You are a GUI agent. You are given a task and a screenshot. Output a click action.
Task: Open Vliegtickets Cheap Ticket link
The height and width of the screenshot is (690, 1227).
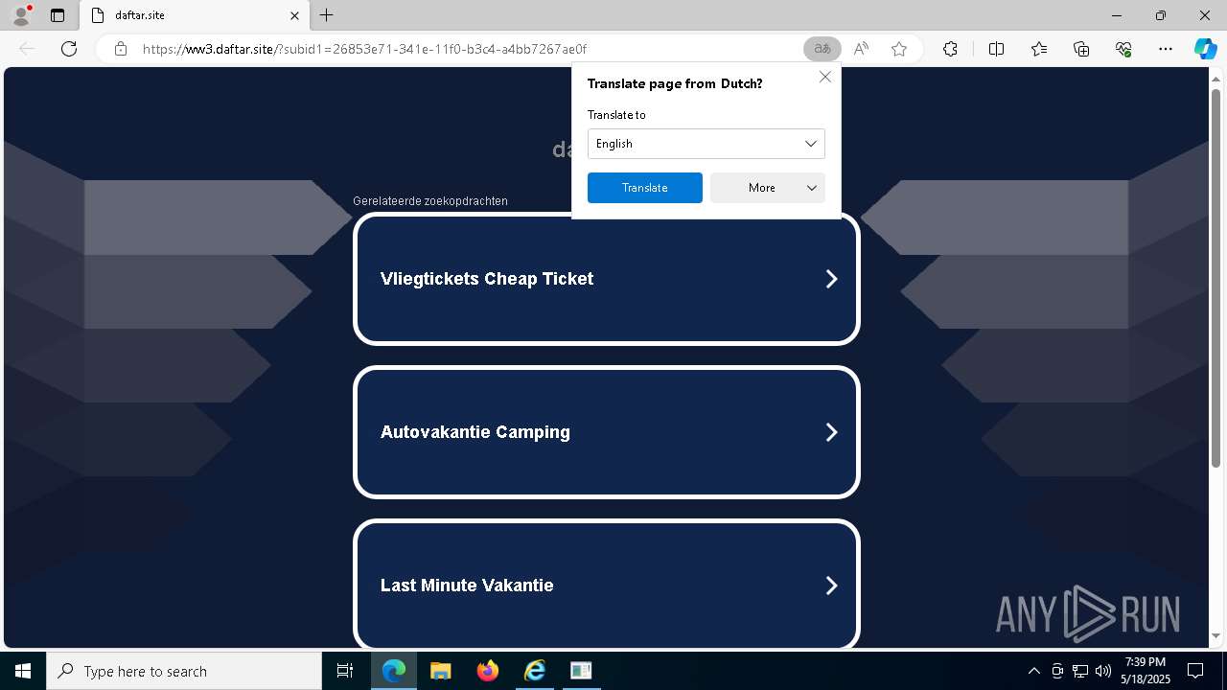pos(607,279)
